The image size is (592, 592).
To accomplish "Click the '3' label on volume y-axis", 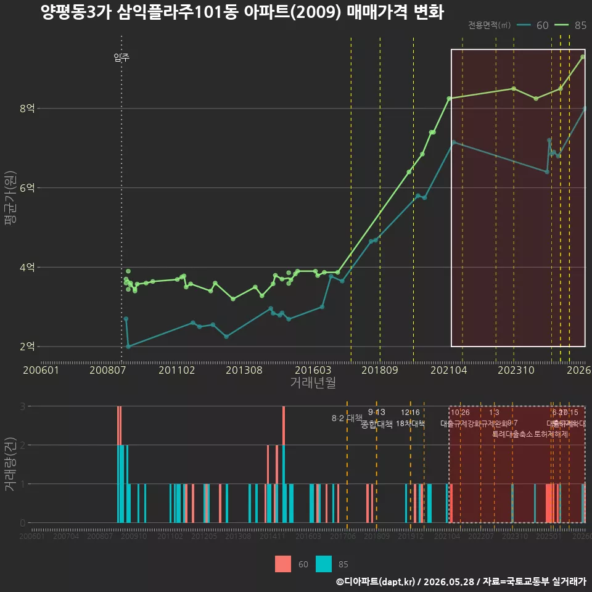I will [23, 406].
